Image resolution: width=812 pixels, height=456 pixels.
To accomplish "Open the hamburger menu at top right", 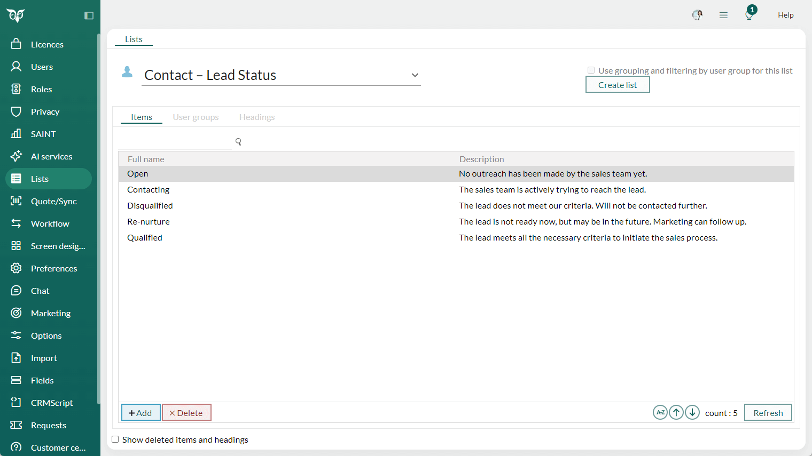I will click(x=723, y=14).
